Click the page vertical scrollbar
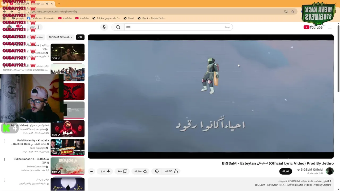This screenshot has height=191, width=340. point(338,58)
